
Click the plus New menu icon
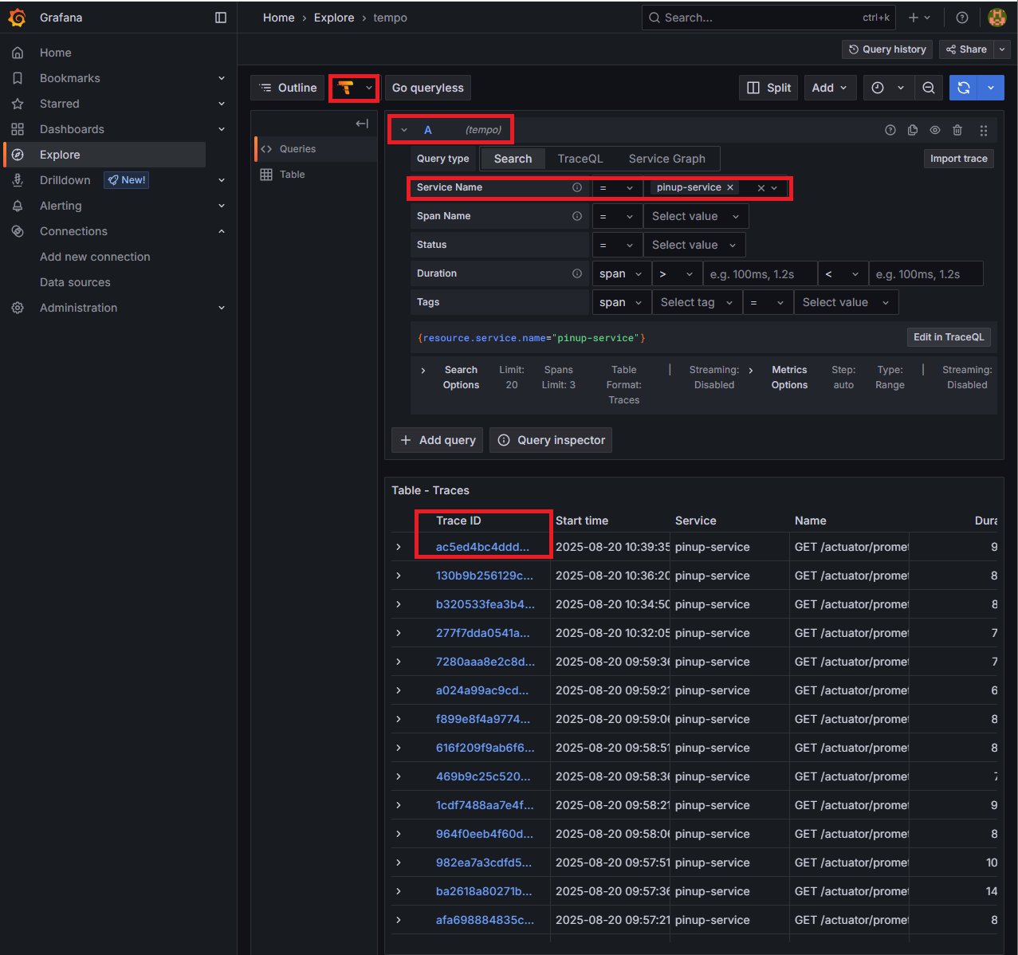[x=919, y=18]
